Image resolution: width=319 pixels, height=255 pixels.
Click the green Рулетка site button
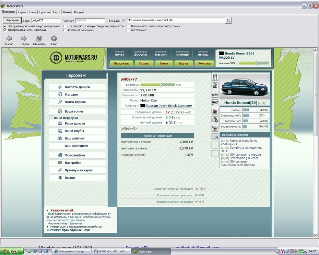coord(204,63)
